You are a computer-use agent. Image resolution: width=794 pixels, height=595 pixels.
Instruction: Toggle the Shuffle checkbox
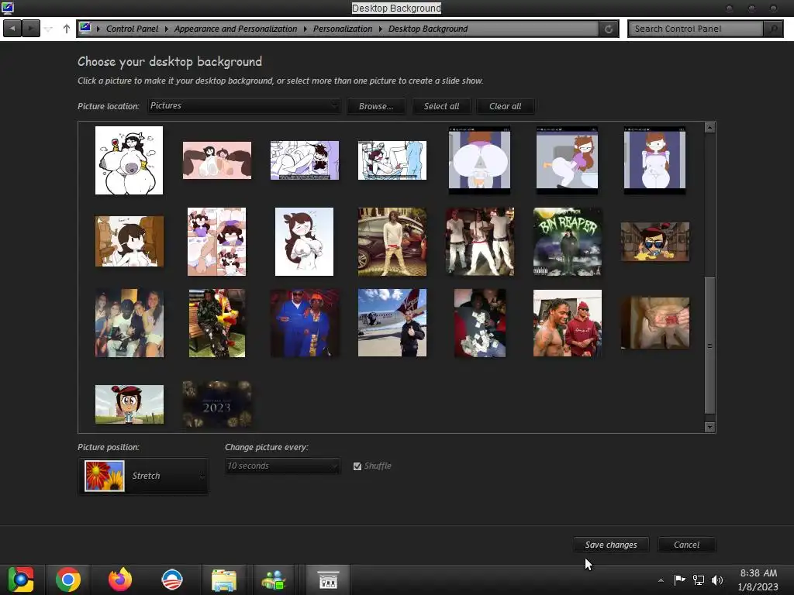pyautogui.click(x=357, y=466)
